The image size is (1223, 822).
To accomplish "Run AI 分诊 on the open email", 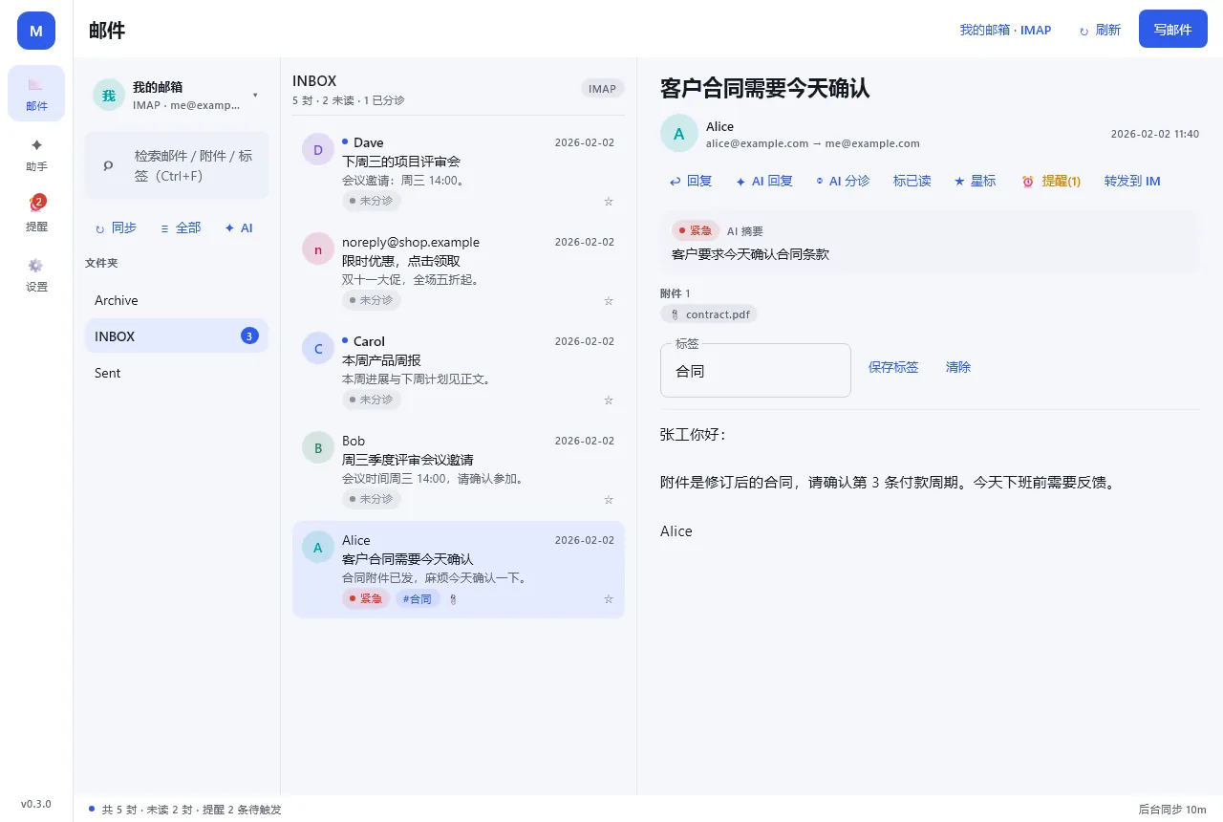I will [844, 181].
